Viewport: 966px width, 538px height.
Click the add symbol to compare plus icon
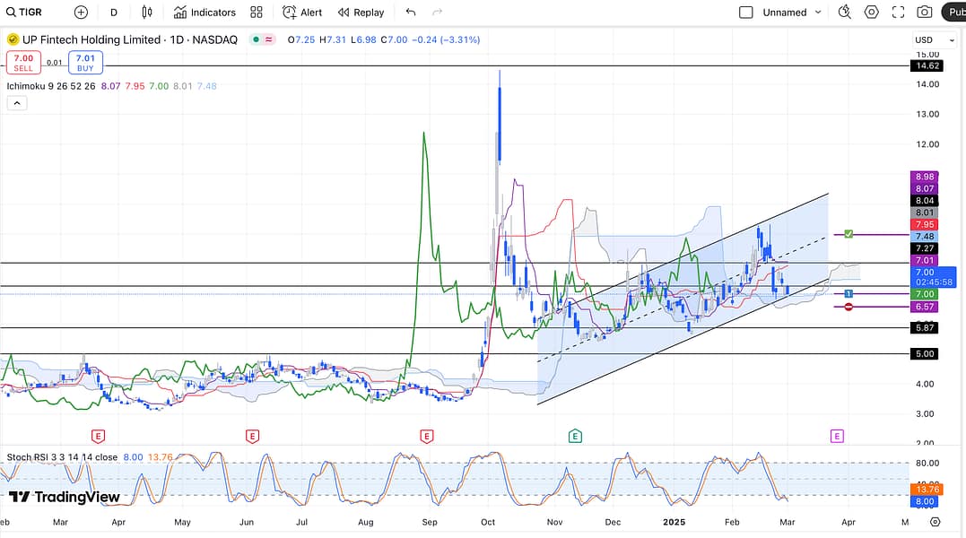coord(82,13)
